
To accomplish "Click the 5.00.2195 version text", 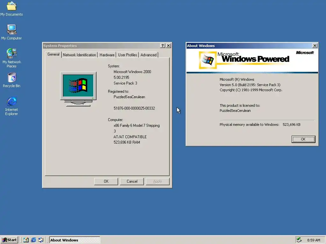I will pyautogui.click(x=121, y=78).
